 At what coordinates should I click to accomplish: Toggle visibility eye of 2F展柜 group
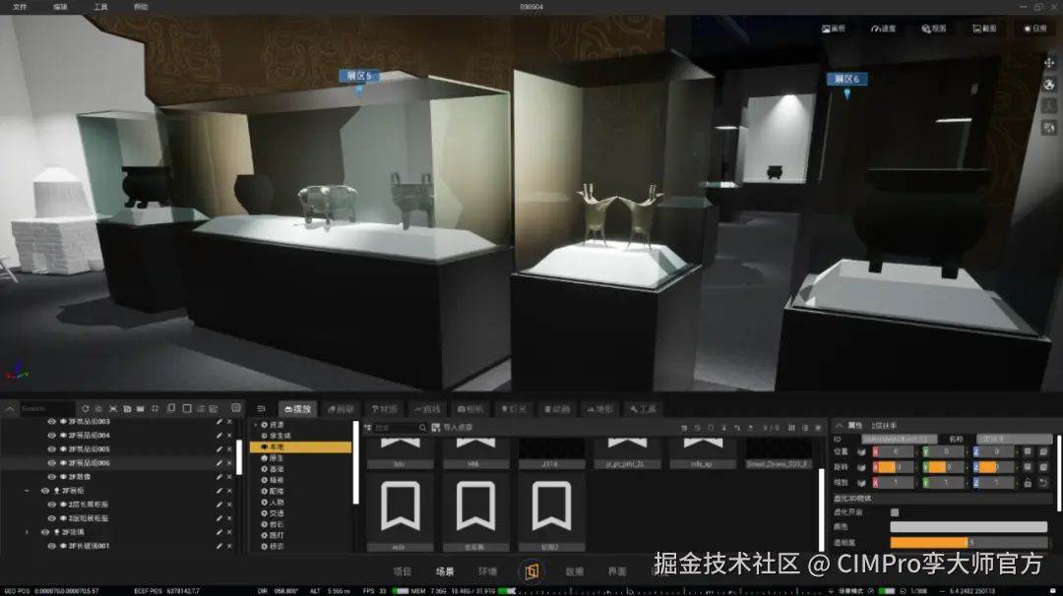[44, 491]
